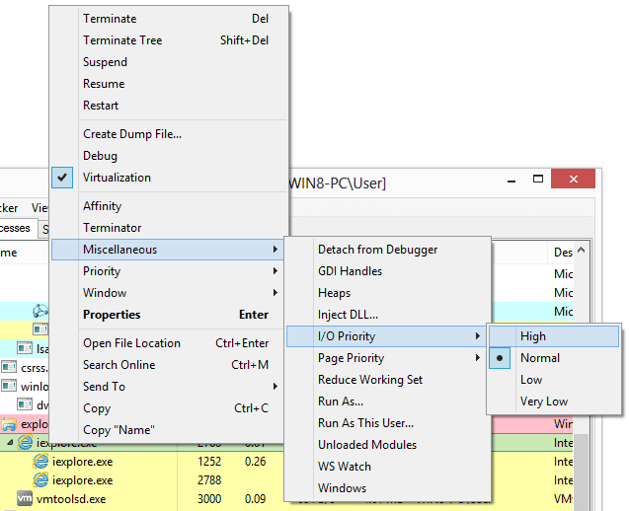This screenshot has height=511, width=629.
Task: Toggle the Virtualization checkmark
Action: (x=168, y=178)
